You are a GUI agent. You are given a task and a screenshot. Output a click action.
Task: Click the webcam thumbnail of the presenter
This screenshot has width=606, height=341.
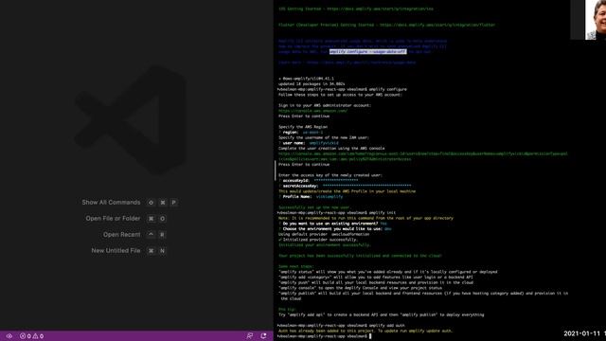[596, 19]
